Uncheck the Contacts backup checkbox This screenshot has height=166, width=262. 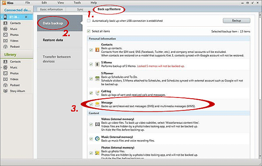pos(91,50)
